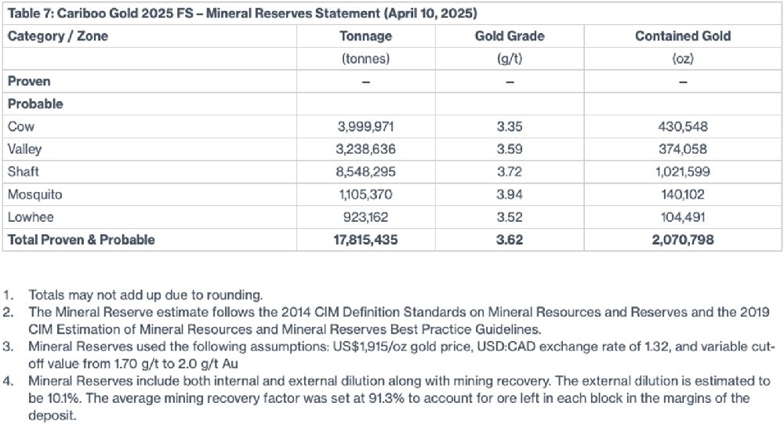The image size is (784, 424).
Task: Click total contained gold value 2,070,798
Action: point(683,240)
